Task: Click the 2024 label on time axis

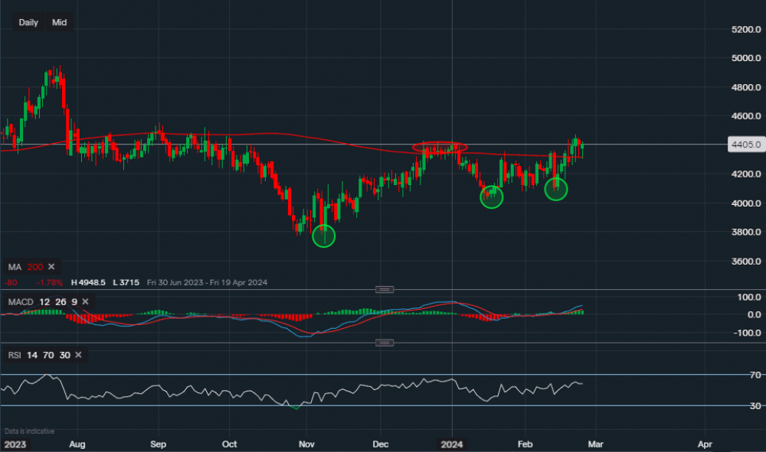Action: [452, 444]
